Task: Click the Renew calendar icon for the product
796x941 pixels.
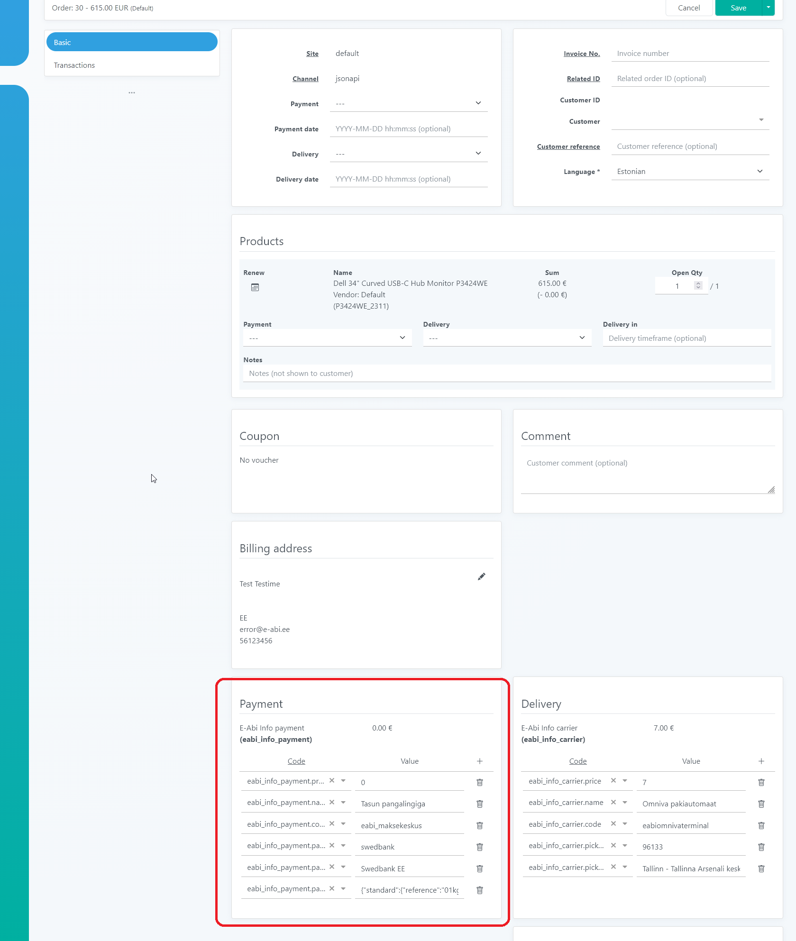Action: point(255,287)
